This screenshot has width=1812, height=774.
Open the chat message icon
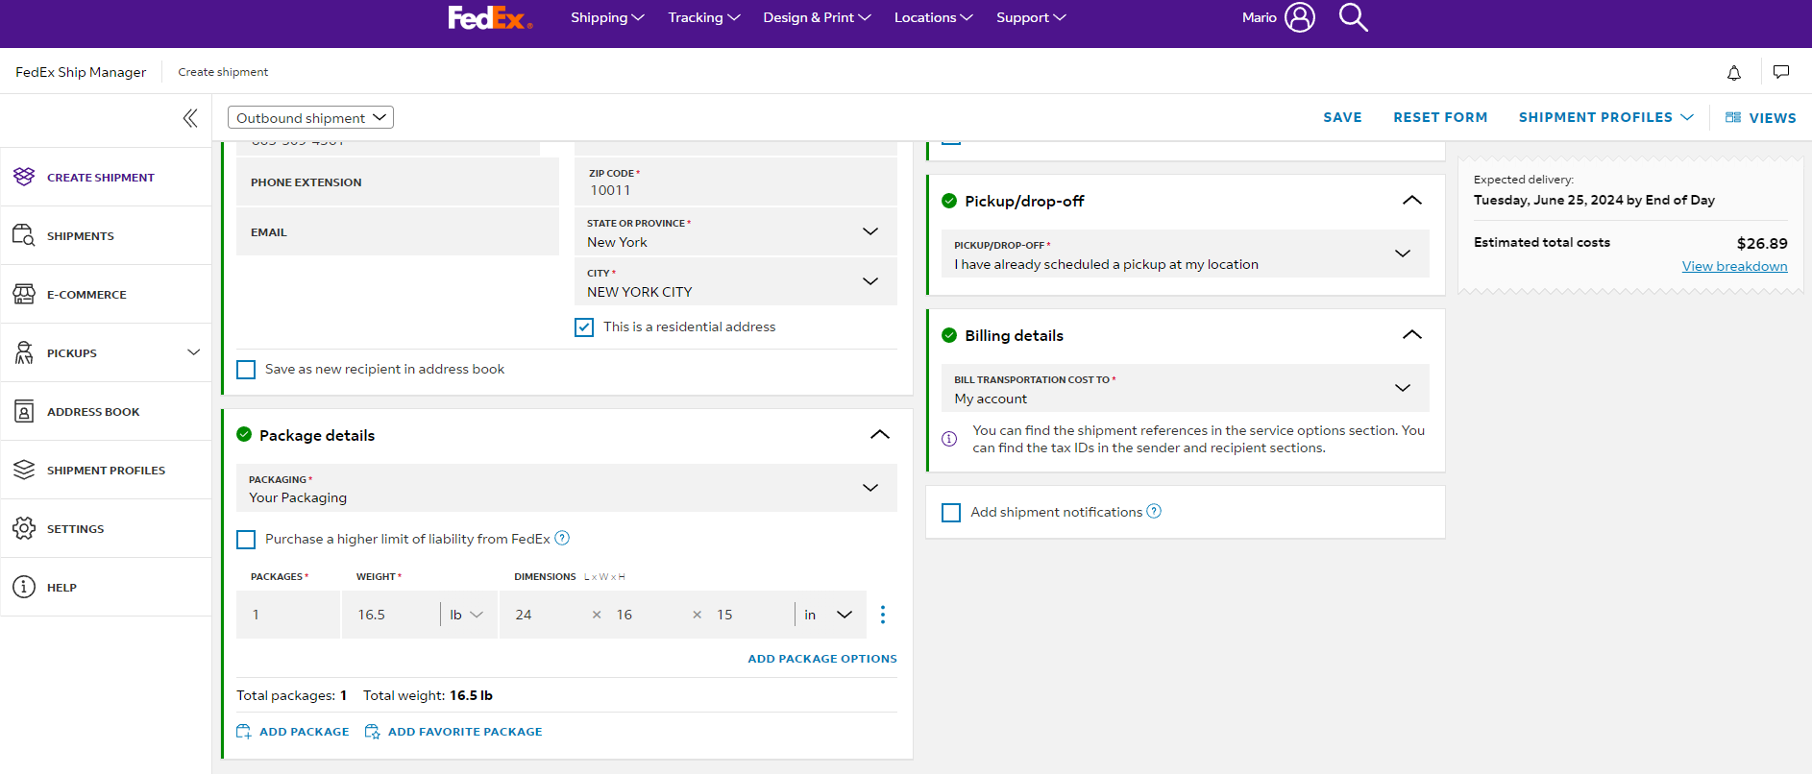click(x=1781, y=72)
